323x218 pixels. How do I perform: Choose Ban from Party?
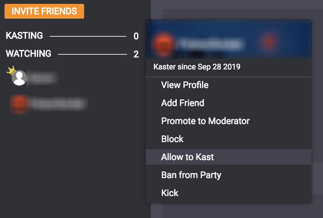point(191,175)
